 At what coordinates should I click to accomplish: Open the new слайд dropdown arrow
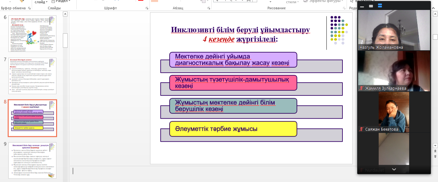(47, 2)
